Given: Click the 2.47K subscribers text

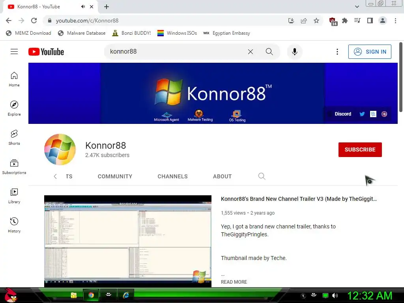Looking at the screenshot, I should pyautogui.click(x=107, y=155).
